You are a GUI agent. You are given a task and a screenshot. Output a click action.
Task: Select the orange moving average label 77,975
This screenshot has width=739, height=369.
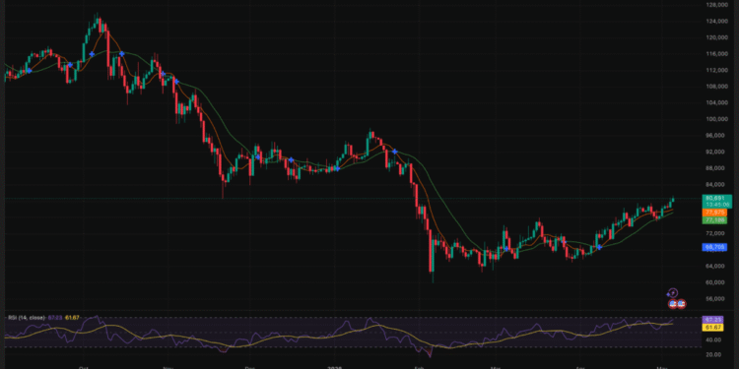[x=714, y=213]
